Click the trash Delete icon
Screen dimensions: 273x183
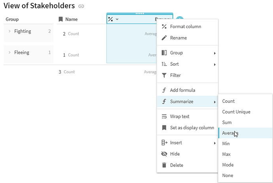click(x=164, y=165)
